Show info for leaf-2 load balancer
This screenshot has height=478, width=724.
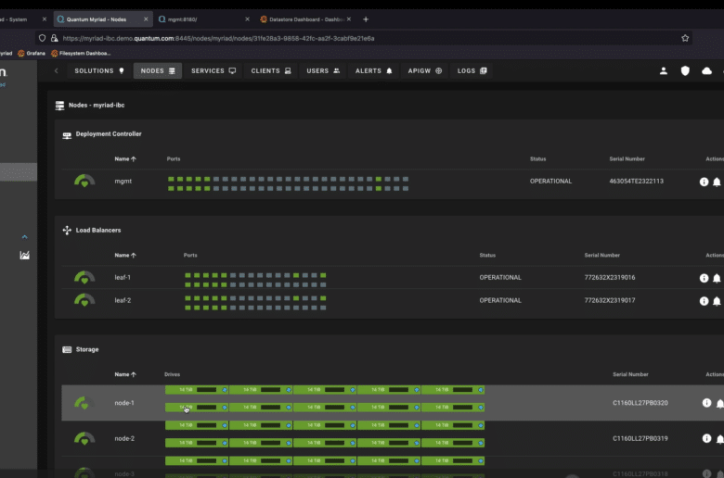(704, 301)
